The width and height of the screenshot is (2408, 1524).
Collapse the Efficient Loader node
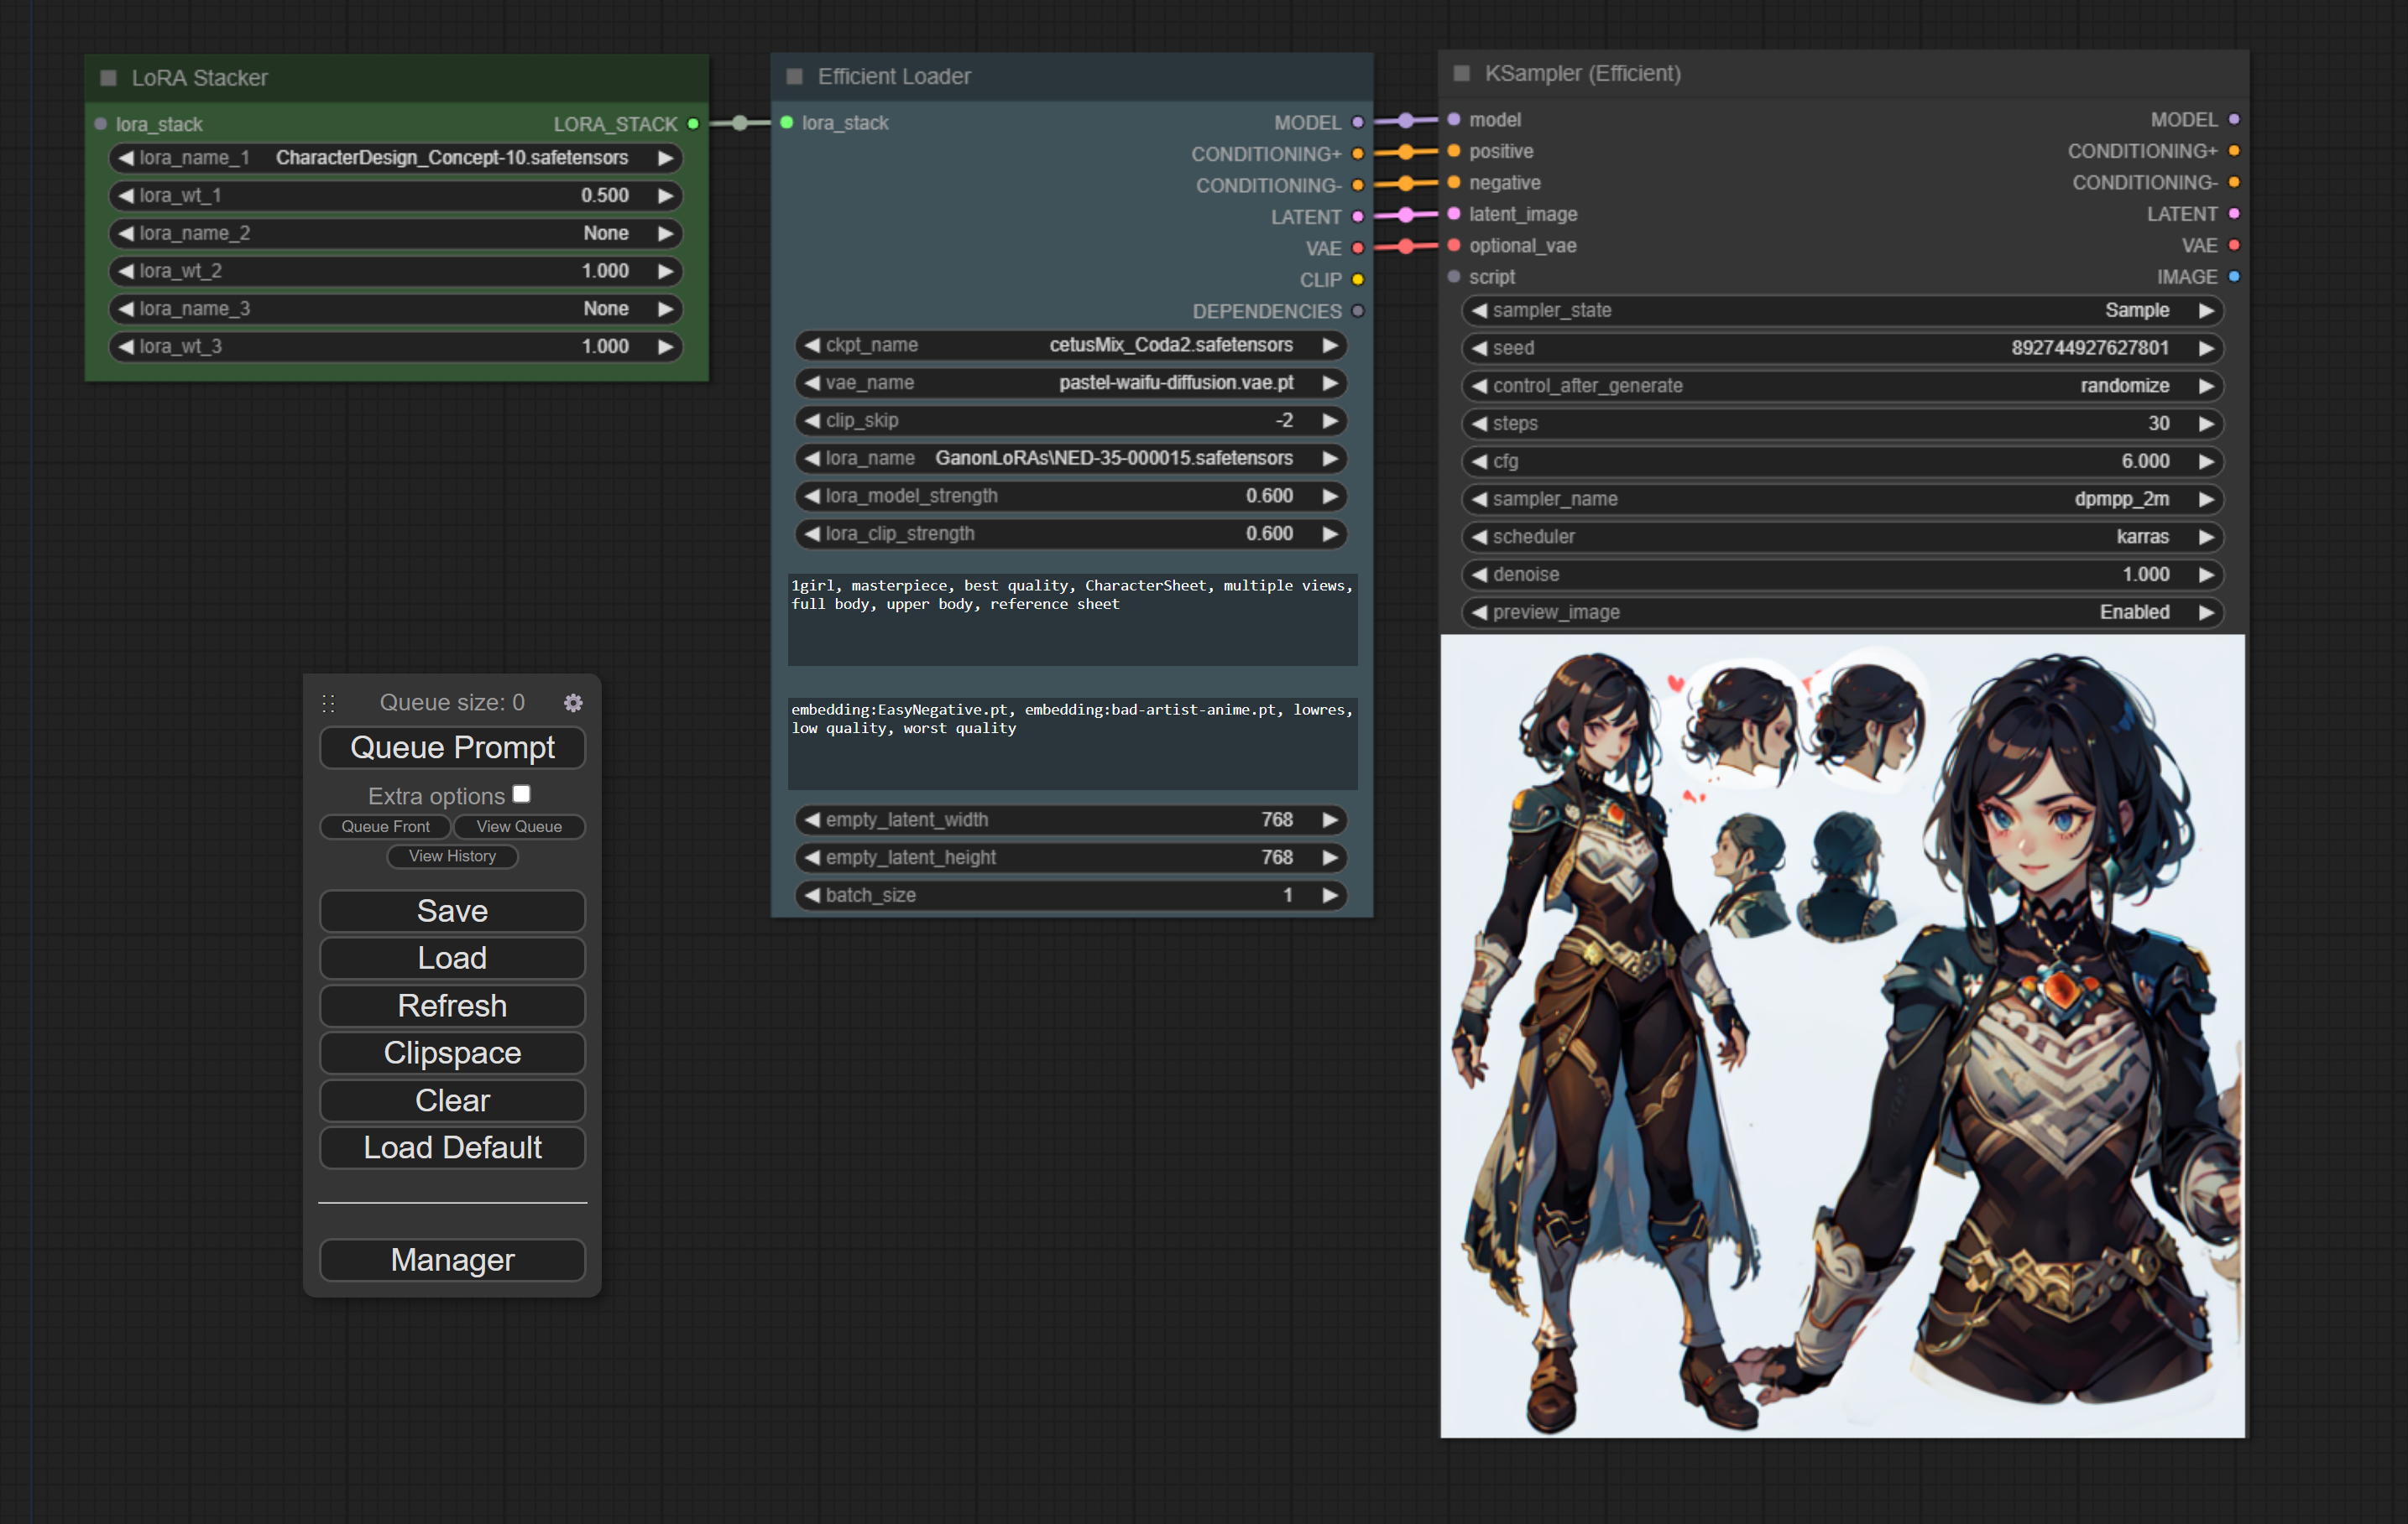[795, 77]
